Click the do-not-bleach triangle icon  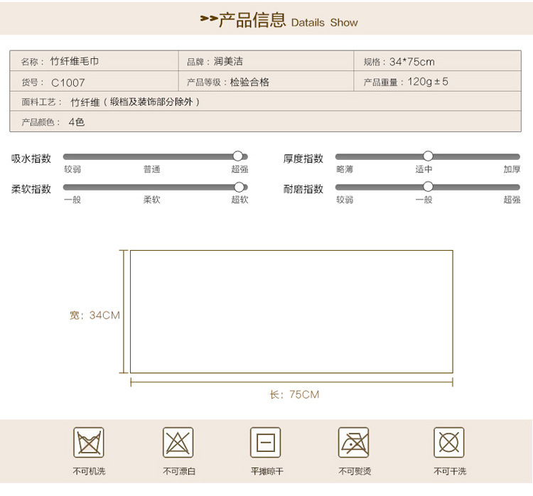(x=178, y=442)
